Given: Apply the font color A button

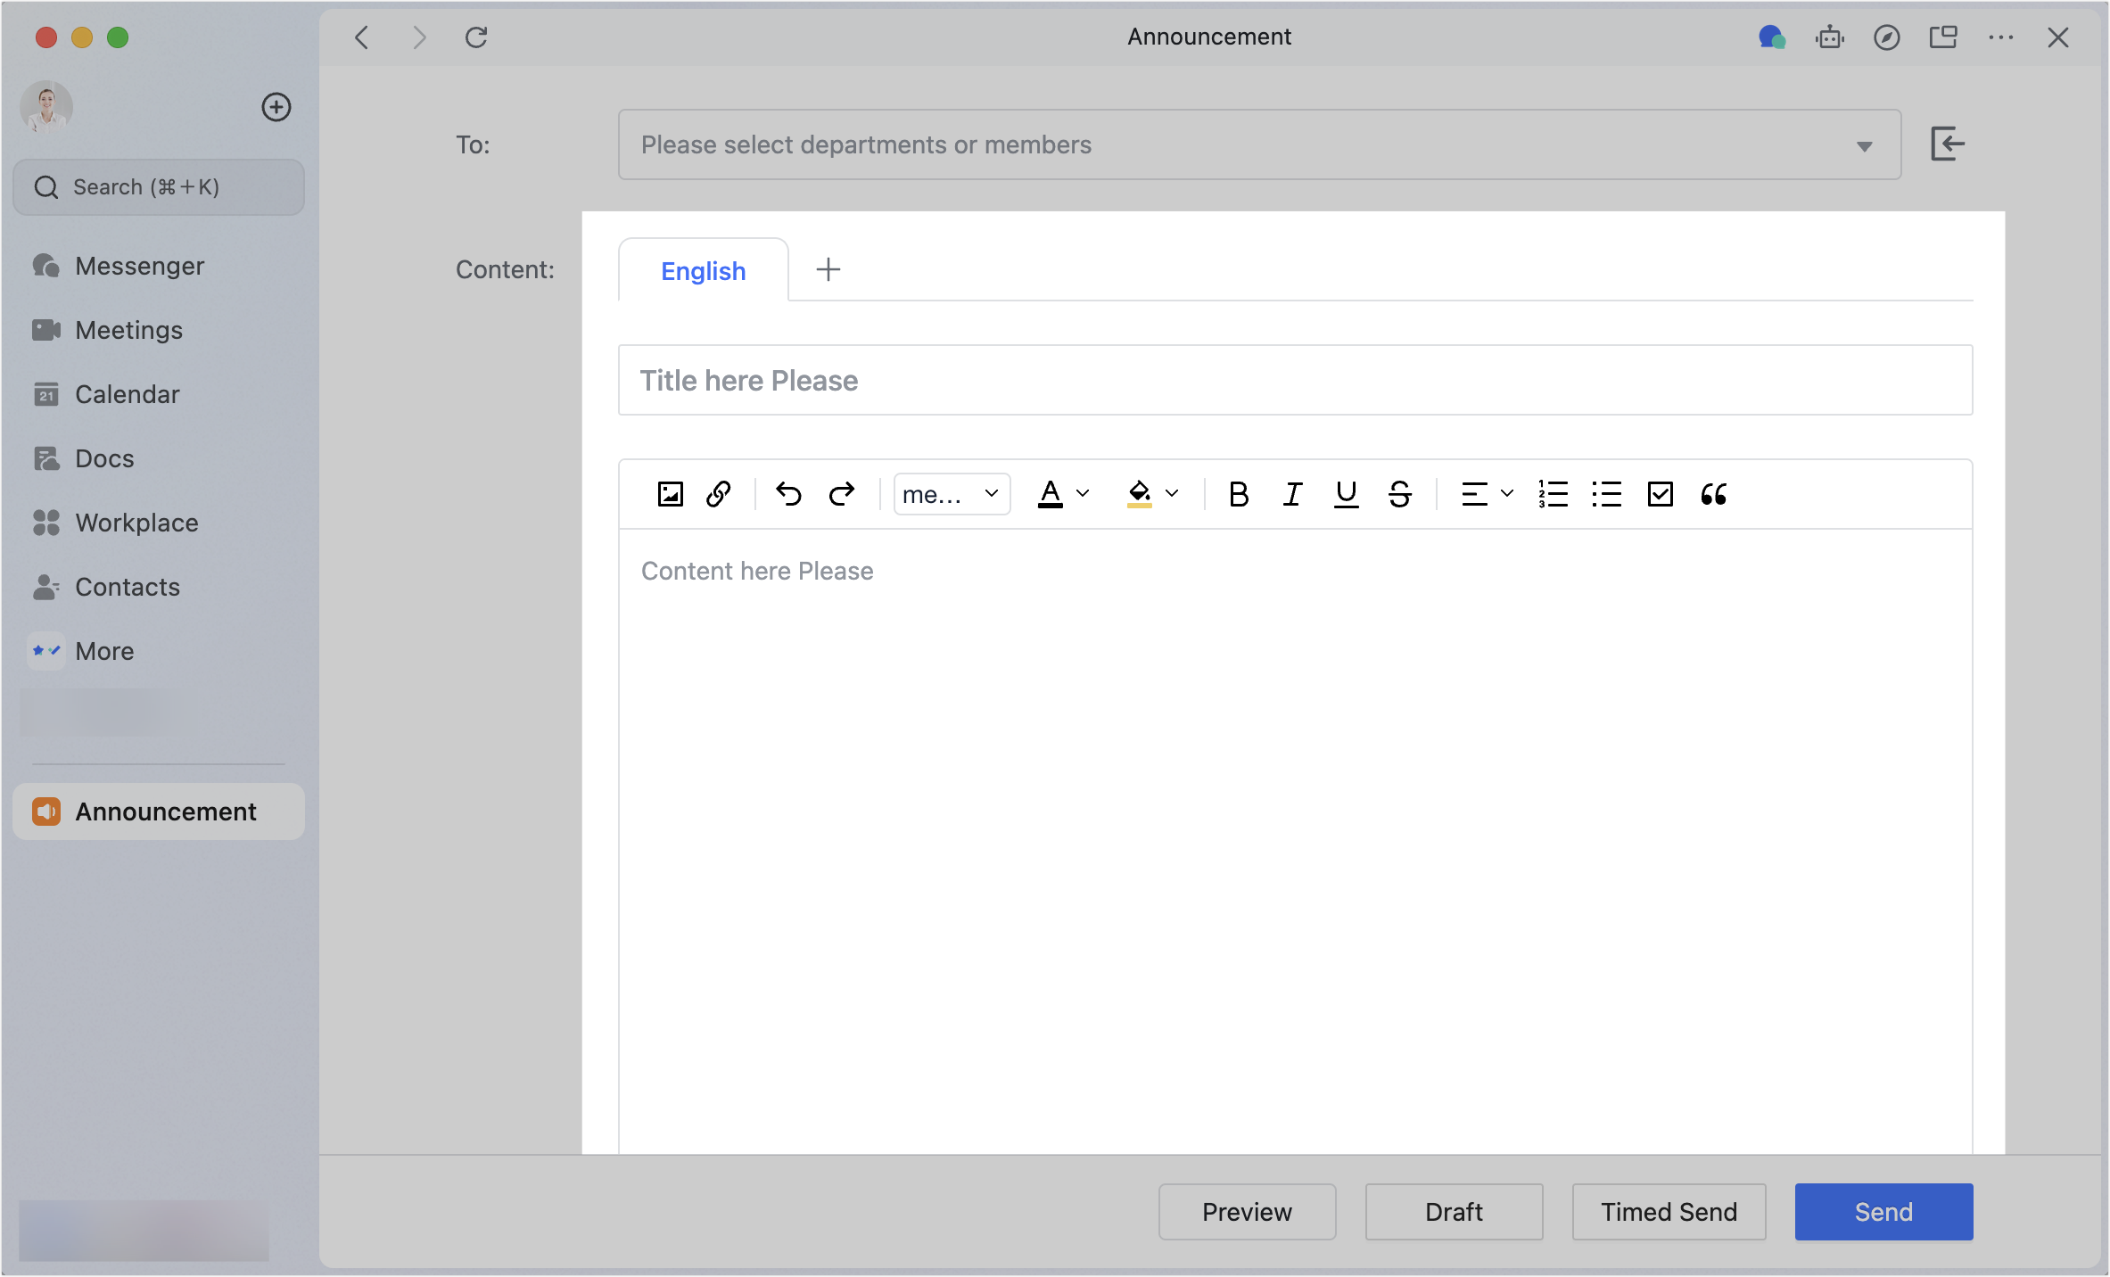Looking at the screenshot, I should pyautogui.click(x=1051, y=494).
